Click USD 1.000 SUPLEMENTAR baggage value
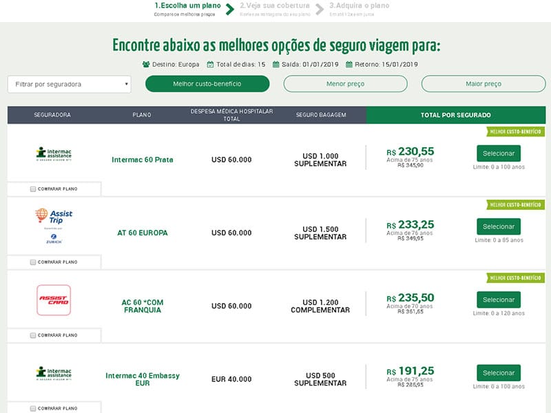Screen dimensions: 551x413 (320, 160)
